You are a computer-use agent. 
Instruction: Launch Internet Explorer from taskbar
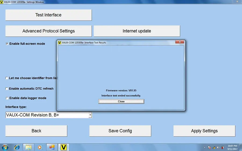17,147
